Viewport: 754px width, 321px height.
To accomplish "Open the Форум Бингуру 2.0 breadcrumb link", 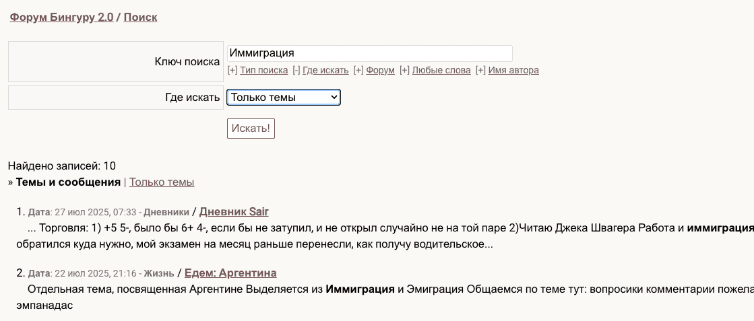I will click(x=61, y=17).
